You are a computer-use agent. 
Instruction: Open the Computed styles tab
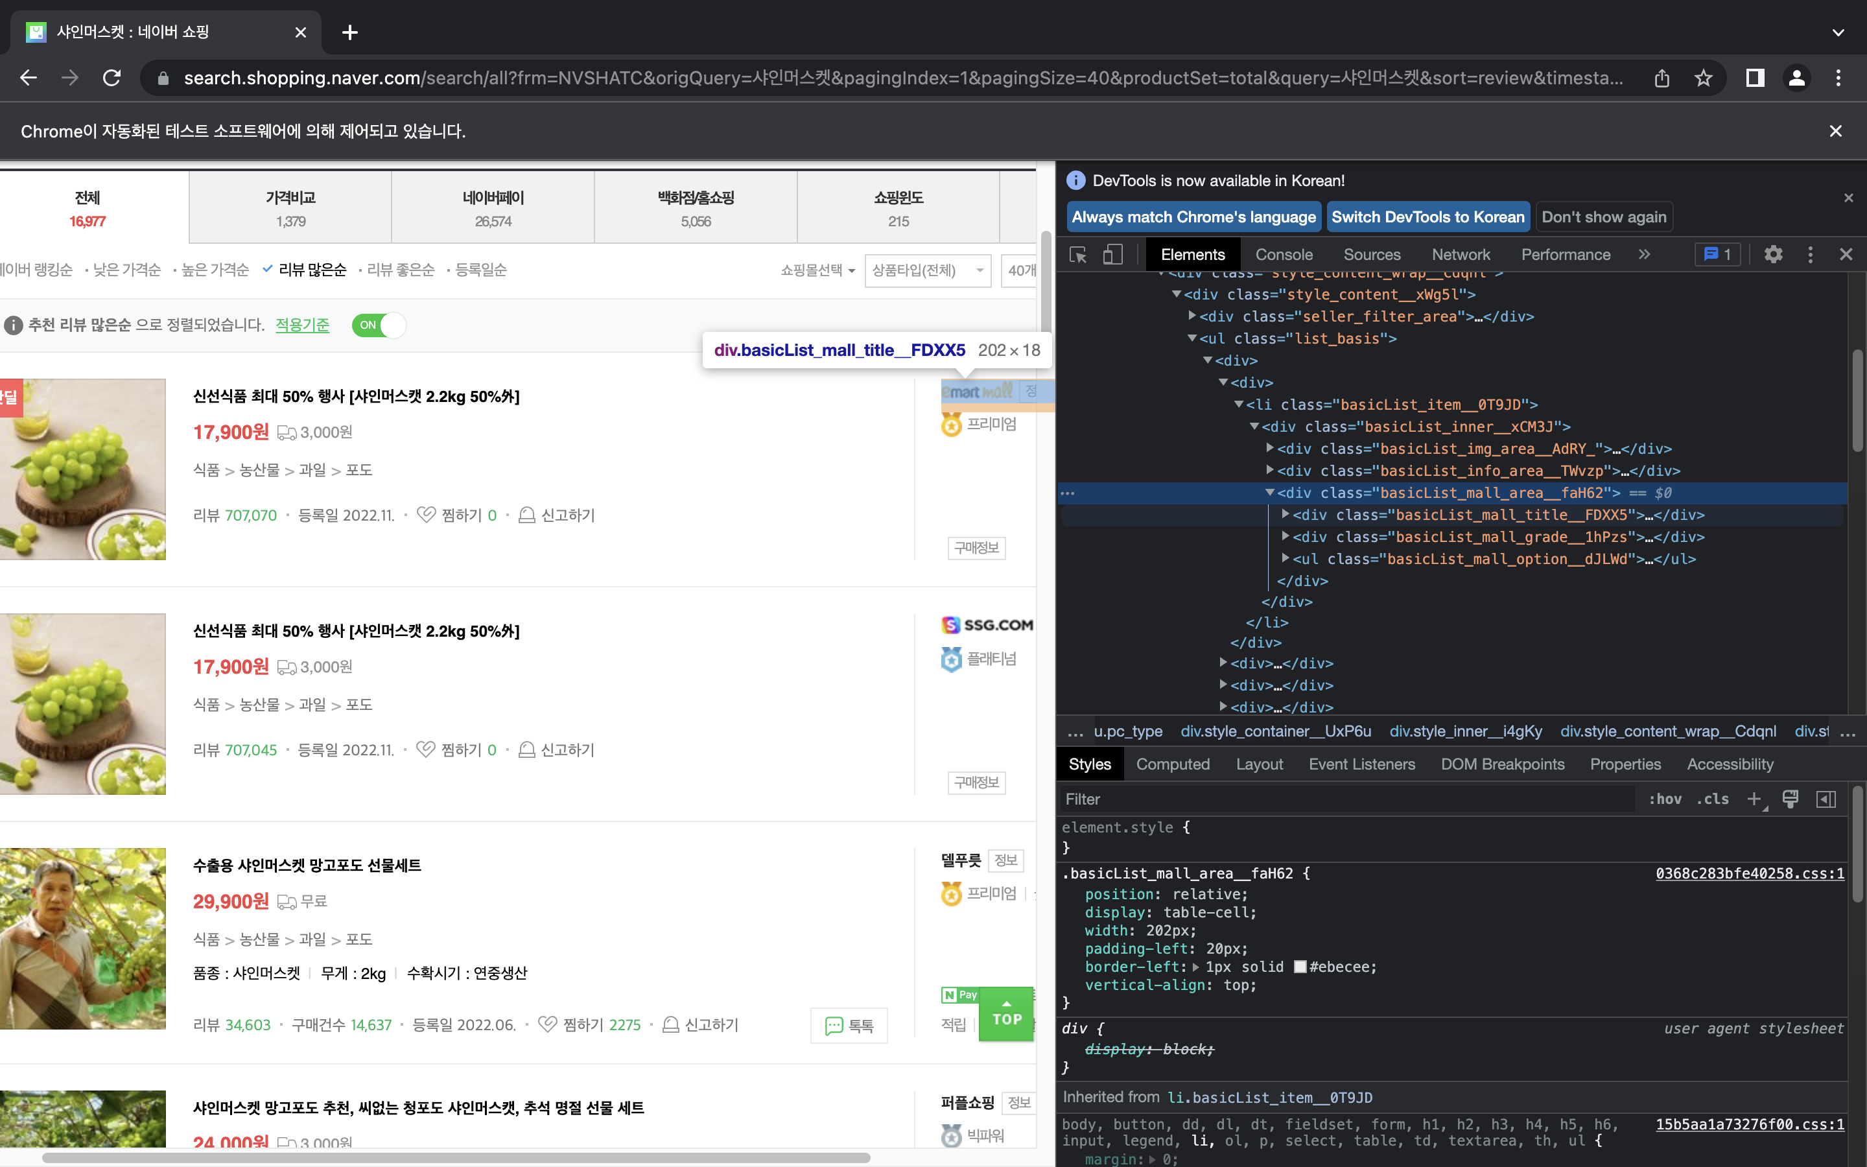1172,764
